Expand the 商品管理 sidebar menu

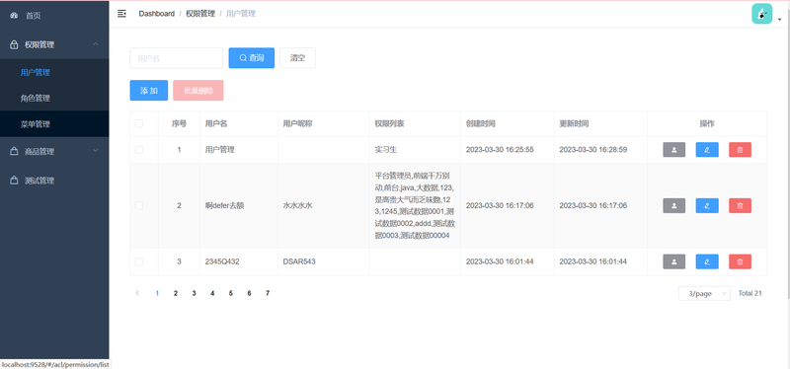point(54,151)
